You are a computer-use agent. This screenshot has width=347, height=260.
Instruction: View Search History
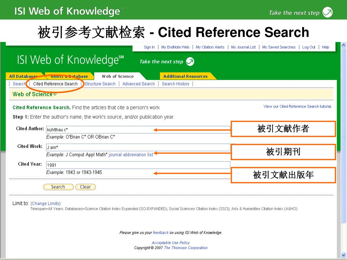click(x=176, y=84)
